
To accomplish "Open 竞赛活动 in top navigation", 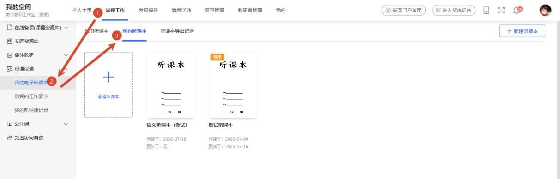I will point(181,10).
